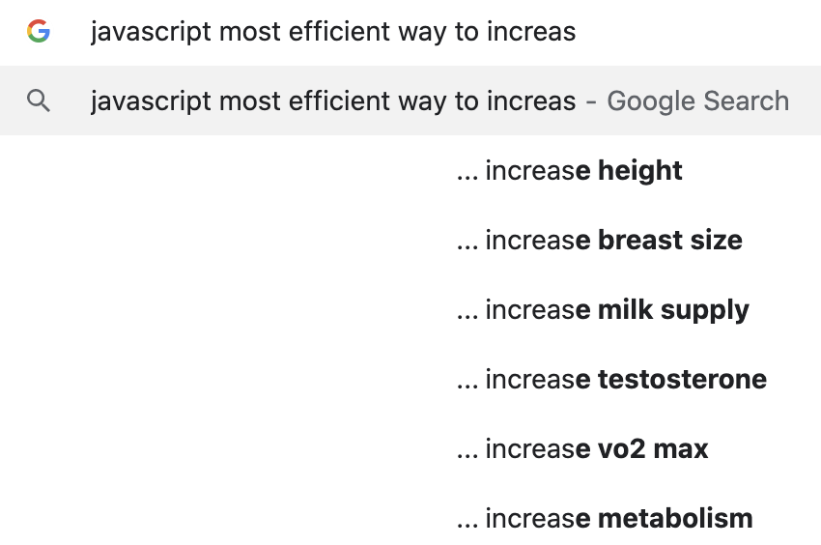This screenshot has width=821, height=545.
Task: Click the bold word 'testosterone'
Action: [682, 380]
